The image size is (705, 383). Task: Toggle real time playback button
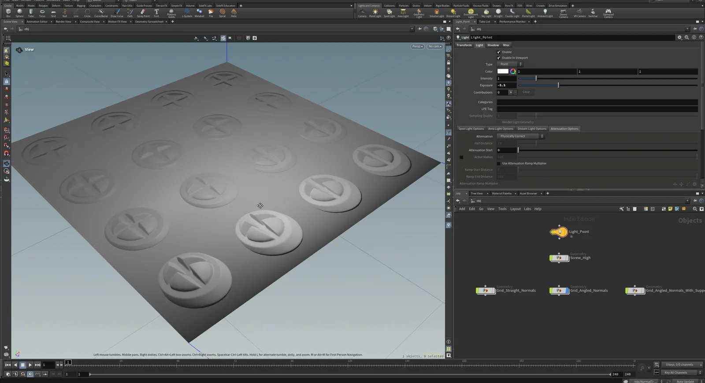click(x=30, y=374)
